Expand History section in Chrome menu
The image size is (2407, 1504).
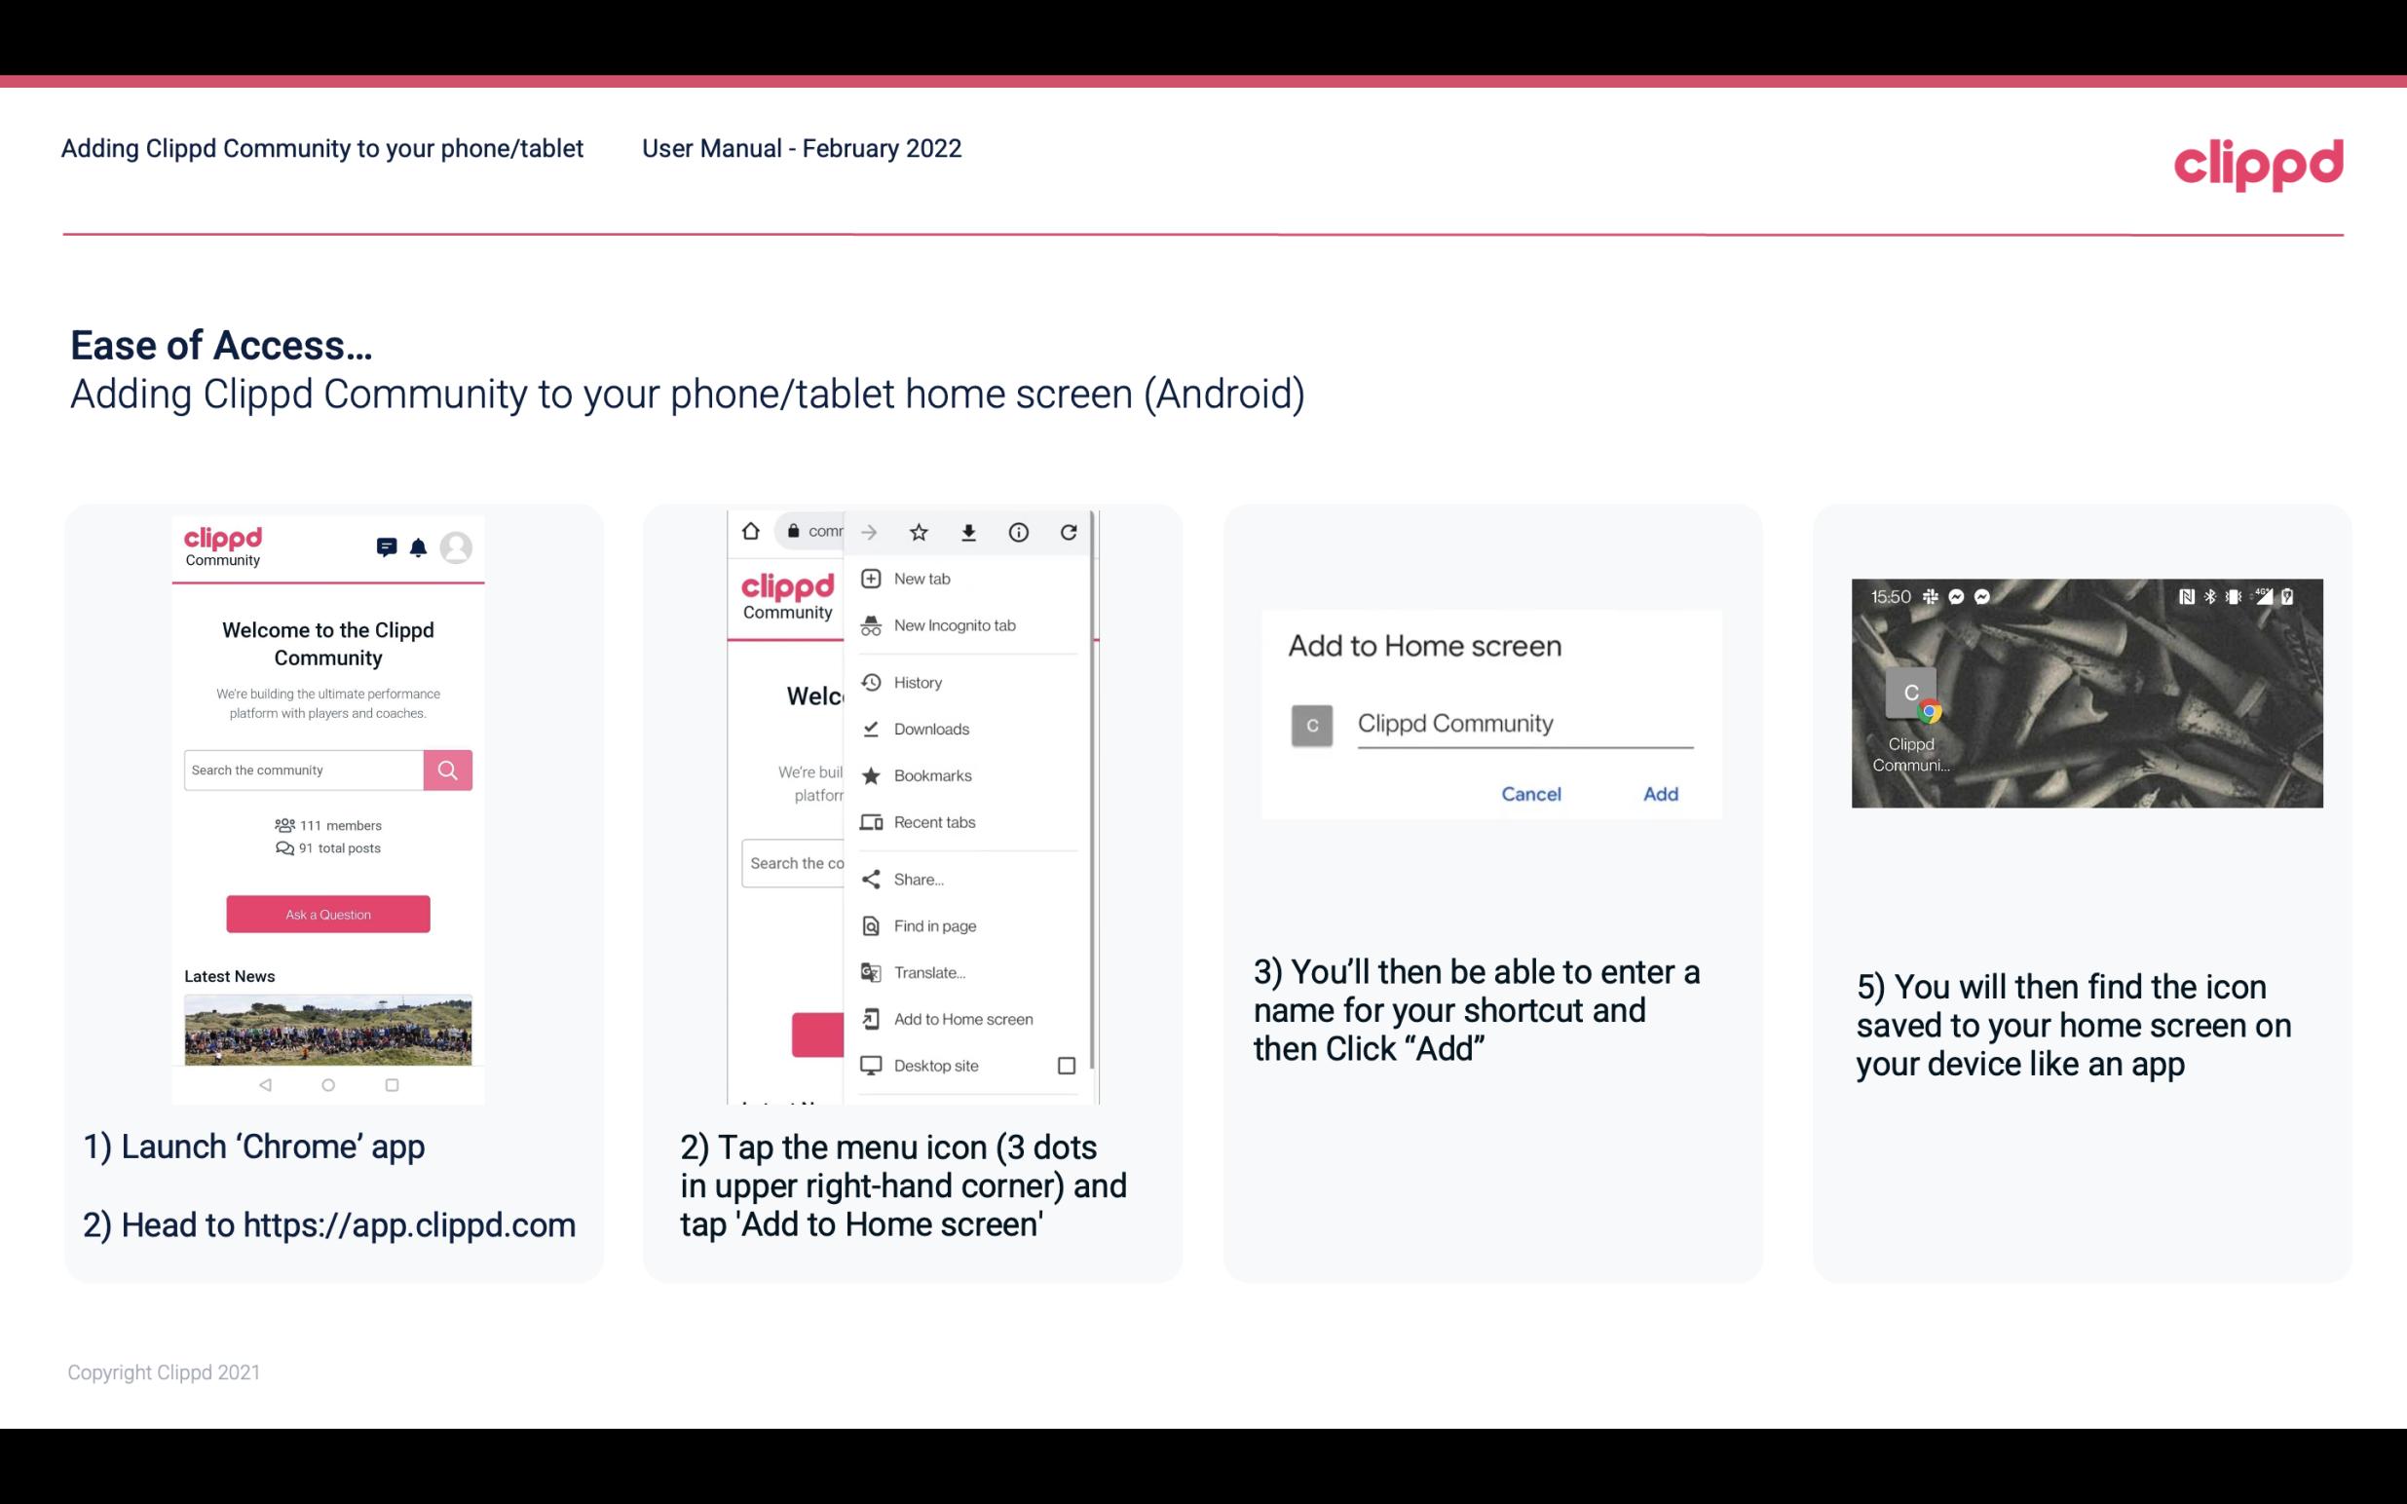point(917,679)
